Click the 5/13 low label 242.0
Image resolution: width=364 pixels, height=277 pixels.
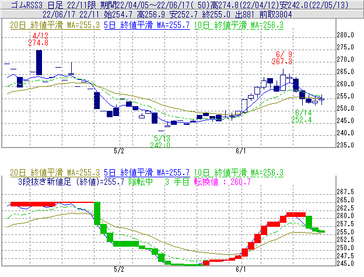pos(160,145)
